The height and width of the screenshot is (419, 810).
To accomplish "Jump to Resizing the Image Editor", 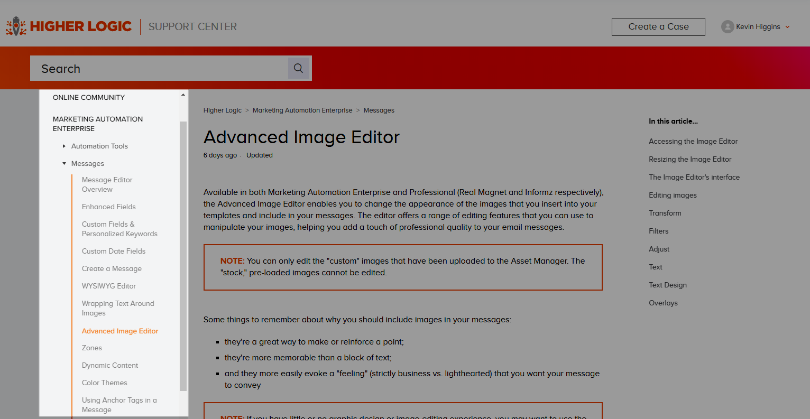I will click(690, 159).
